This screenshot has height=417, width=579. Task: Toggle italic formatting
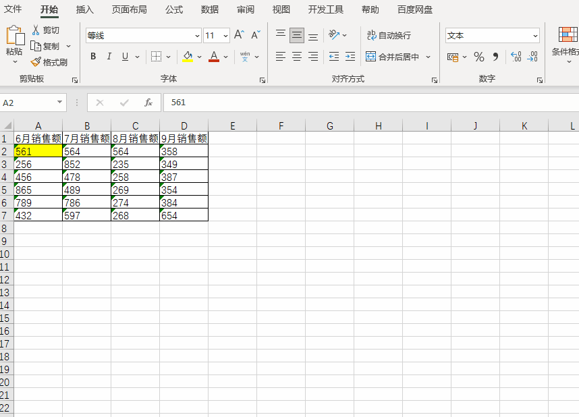click(109, 57)
